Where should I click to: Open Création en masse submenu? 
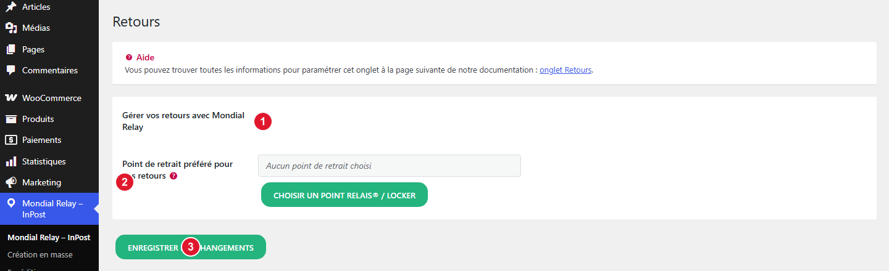40,254
